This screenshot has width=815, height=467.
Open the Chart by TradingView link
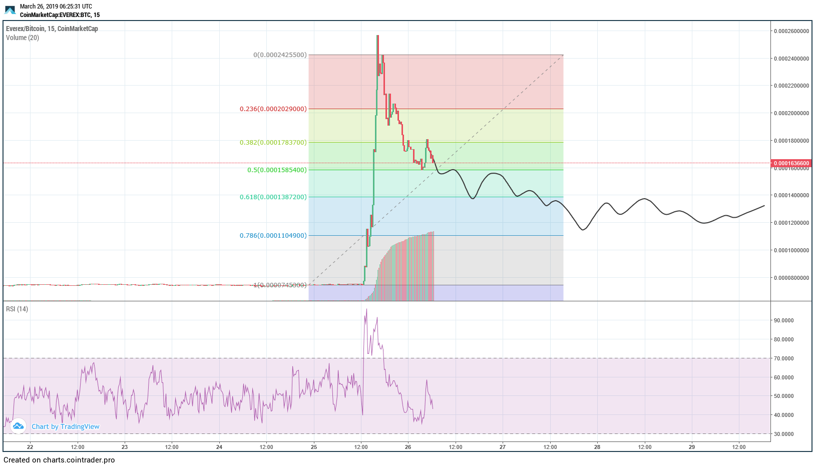(65, 426)
